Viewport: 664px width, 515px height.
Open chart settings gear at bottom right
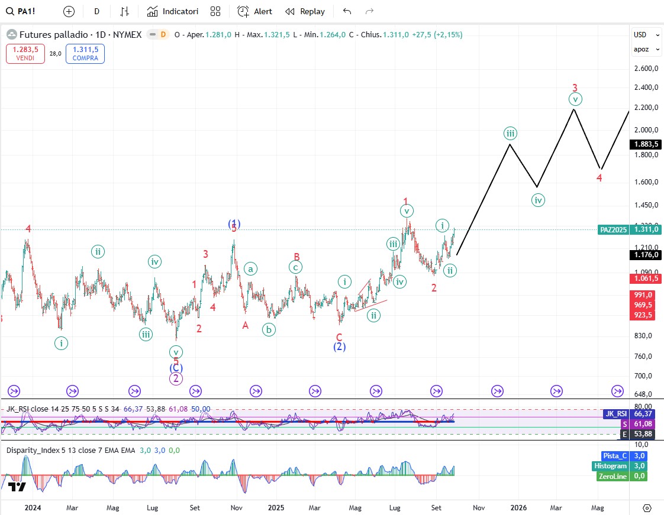click(x=647, y=507)
